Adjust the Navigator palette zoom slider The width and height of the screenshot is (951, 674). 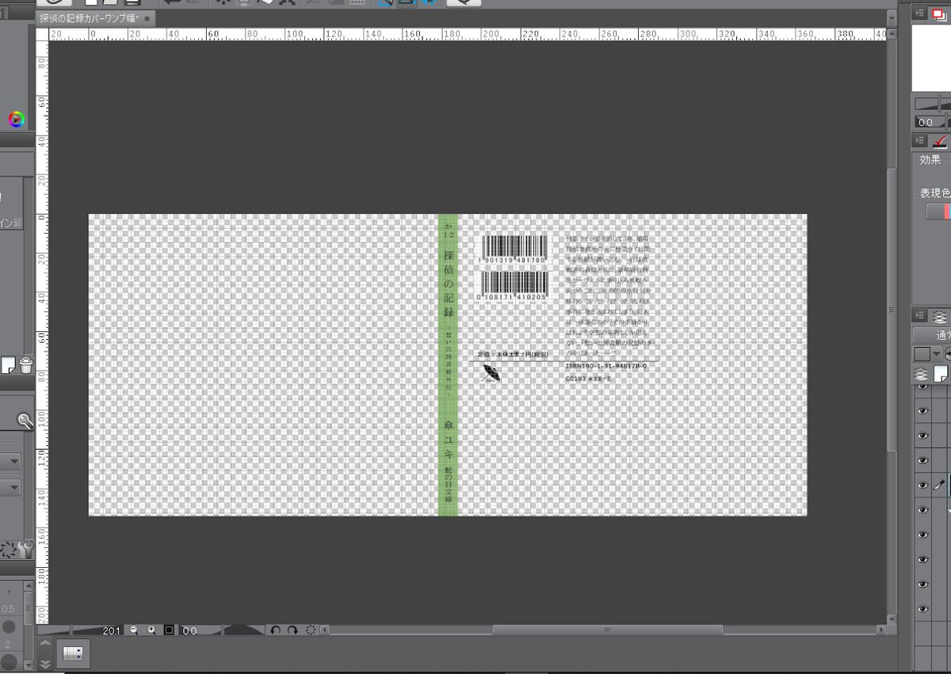pos(933,104)
